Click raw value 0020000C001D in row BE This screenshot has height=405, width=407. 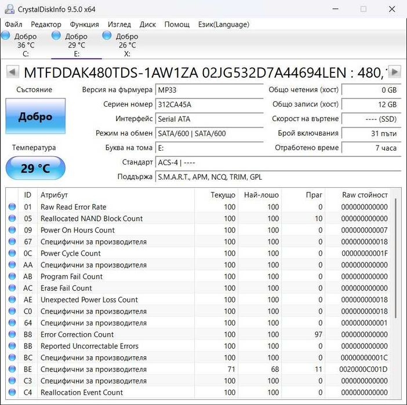[364, 369]
